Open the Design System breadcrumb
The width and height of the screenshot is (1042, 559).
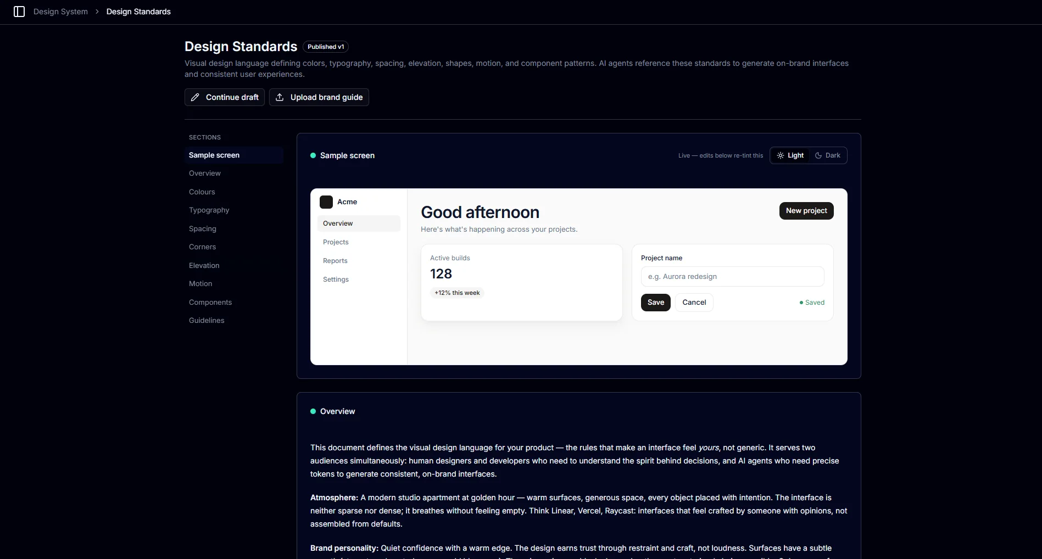[x=60, y=12]
